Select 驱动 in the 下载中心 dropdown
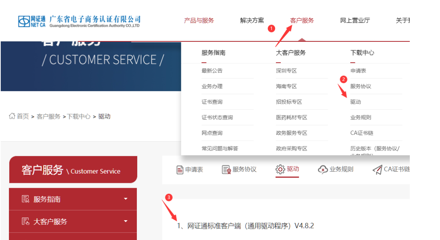The height and width of the screenshot is (240, 440). tap(355, 102)
